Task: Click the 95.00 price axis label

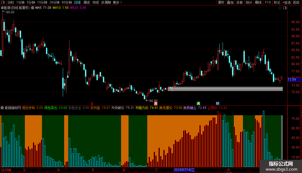Action: [295, 22]
